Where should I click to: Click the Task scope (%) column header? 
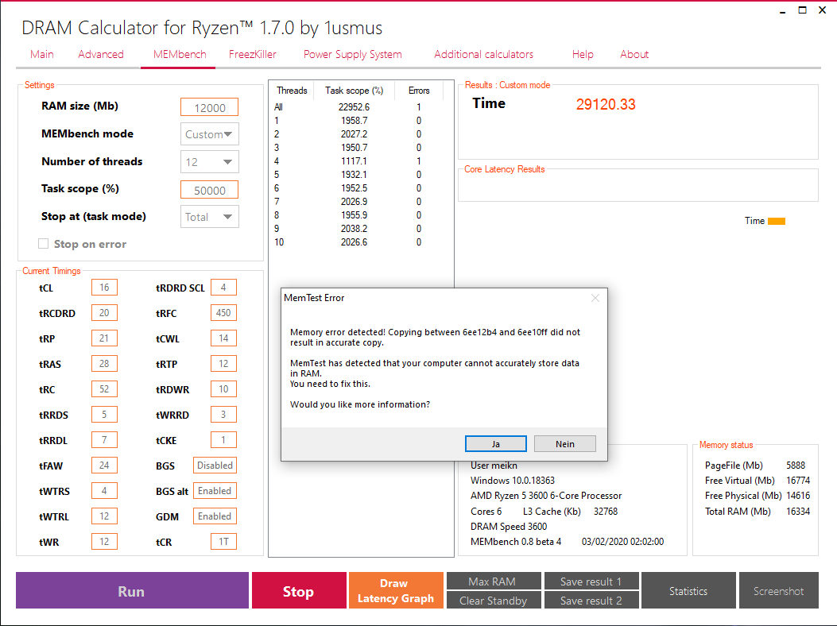click(354, 91)
